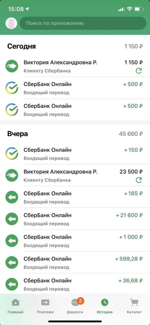
Task: Repeat today's 1 150 ₽ transfer
Action: pyautogui.click(x=139, y=71)
